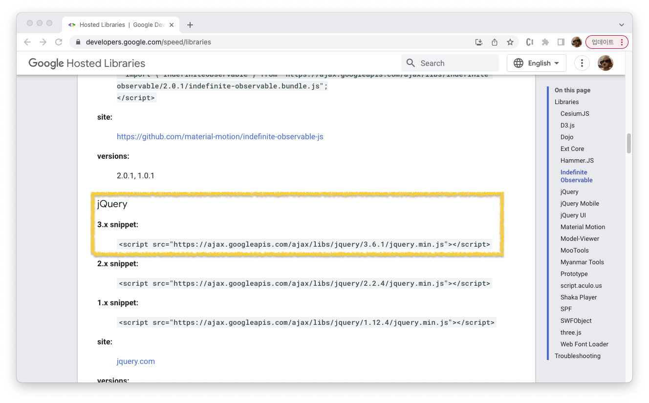The height and width of the screenshot is (403, 649).
Task: Open the indefinite-observable-js GitHub link
Action: (220, 137)
